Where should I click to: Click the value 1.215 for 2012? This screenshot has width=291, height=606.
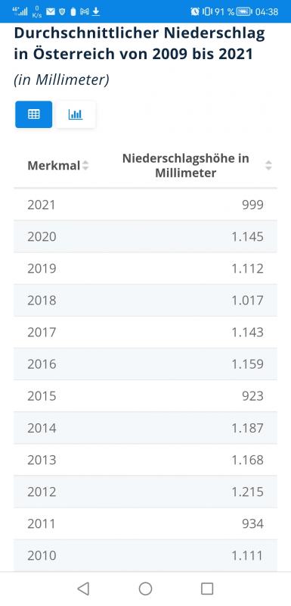tap(247, 492)
